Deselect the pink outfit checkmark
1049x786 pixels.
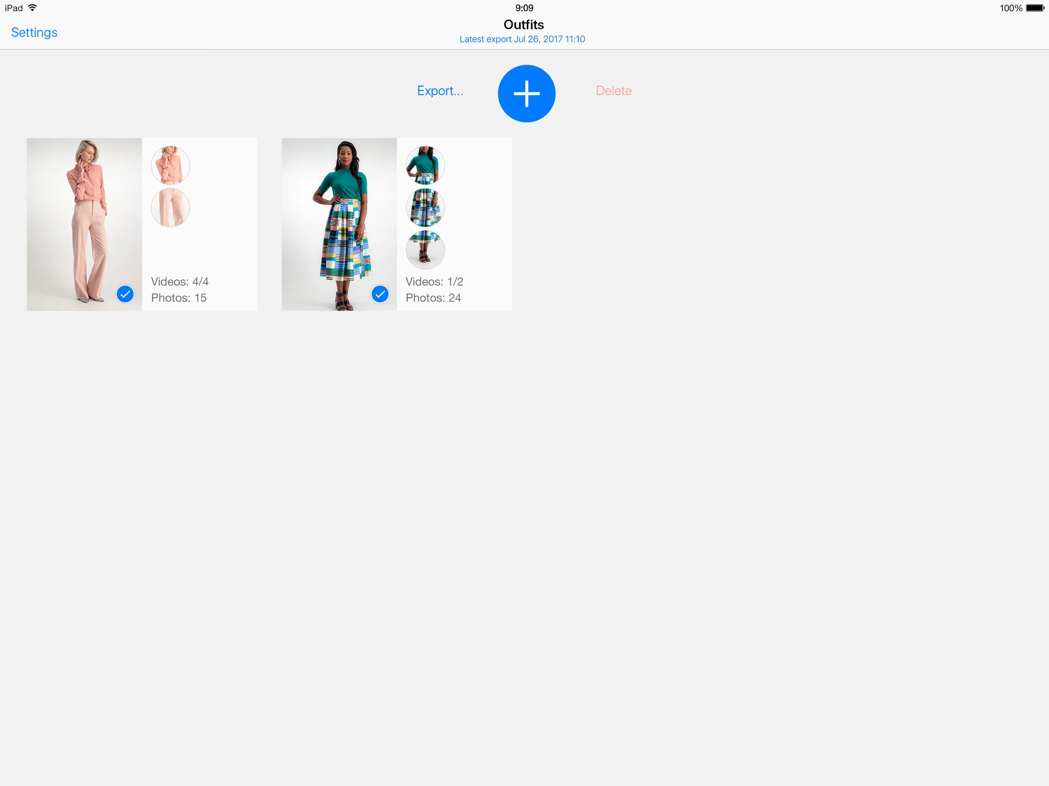[125, 294]
